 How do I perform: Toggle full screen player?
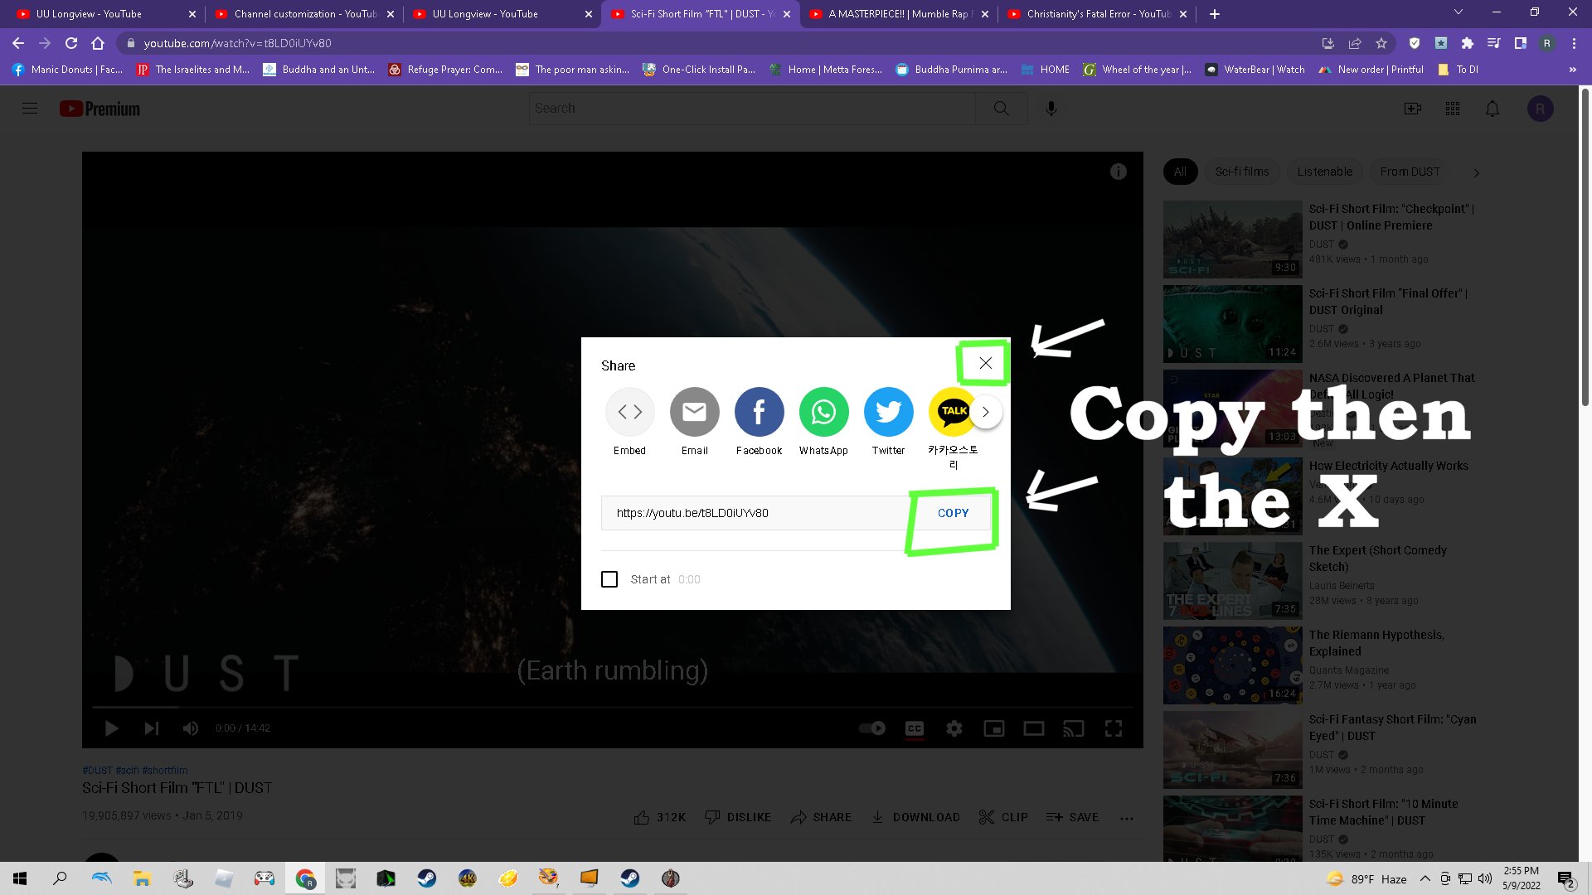[1113, 728]
